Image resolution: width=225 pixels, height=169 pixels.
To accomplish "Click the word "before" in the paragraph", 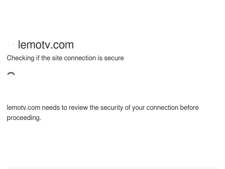I will pyautogui.click(x=189, y=108).
